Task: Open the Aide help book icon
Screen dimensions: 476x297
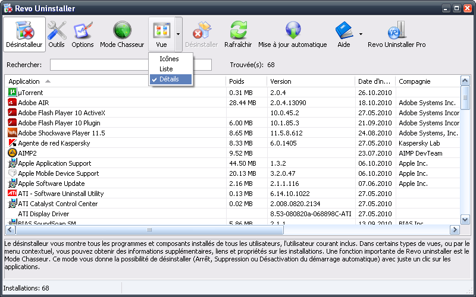Action: [x=344, y=30]
